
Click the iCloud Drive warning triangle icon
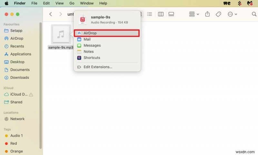coord(31,94)
